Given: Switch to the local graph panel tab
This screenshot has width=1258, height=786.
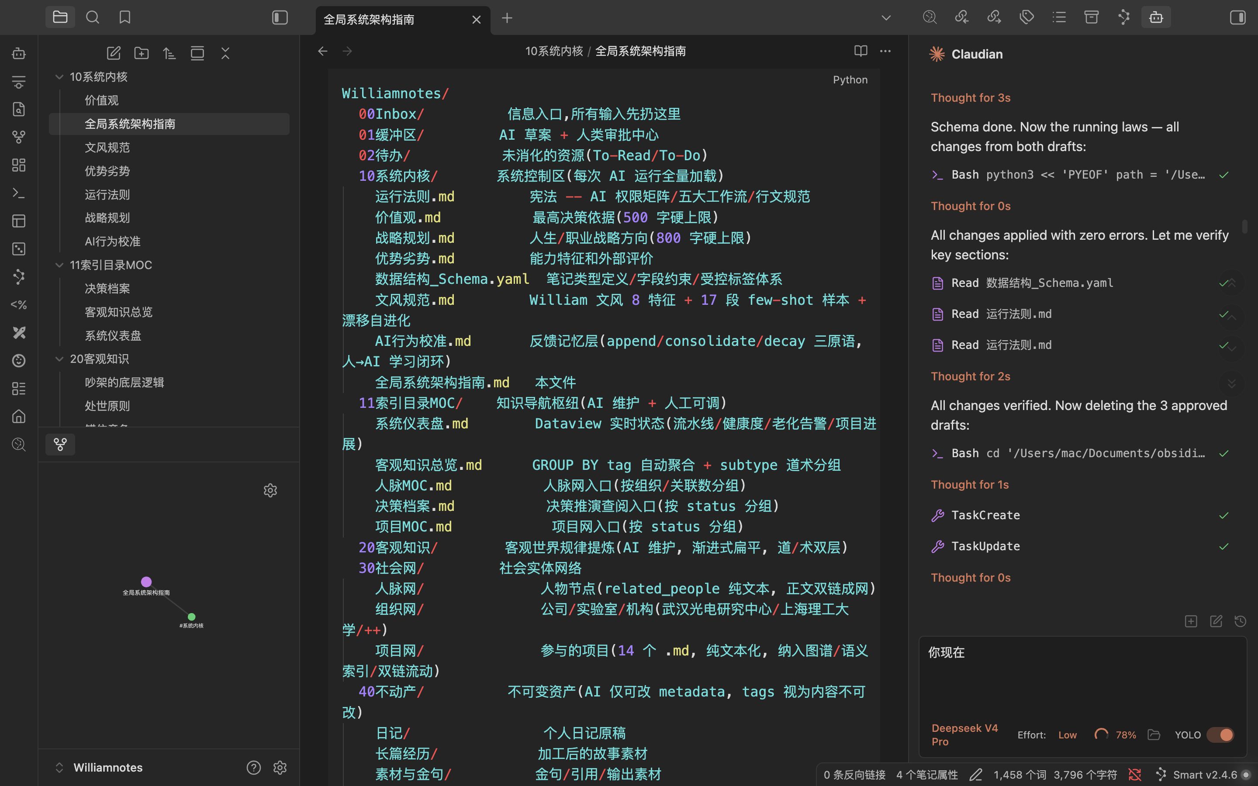Looking at the screenshot, I should coord(60,445).
